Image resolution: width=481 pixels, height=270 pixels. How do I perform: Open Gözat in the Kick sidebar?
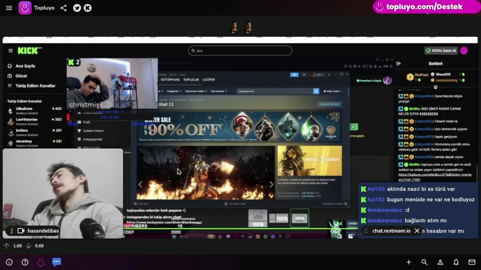click(x=21, y=76)
